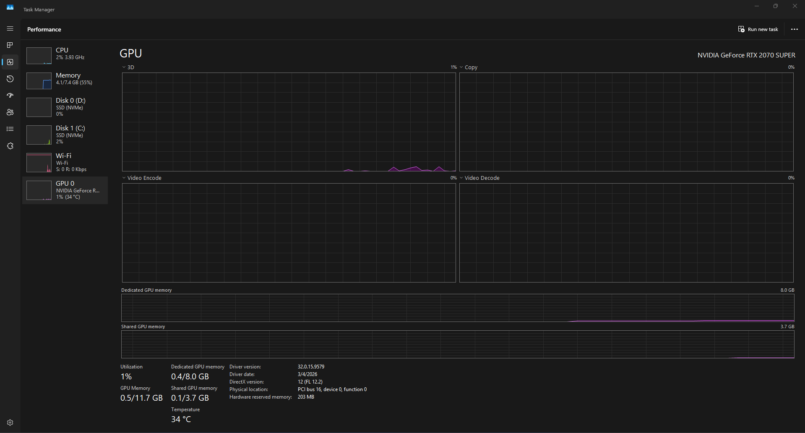Screen dimensions: 805x433
Task: Open the Users page icon
Action: pos(10,112)
